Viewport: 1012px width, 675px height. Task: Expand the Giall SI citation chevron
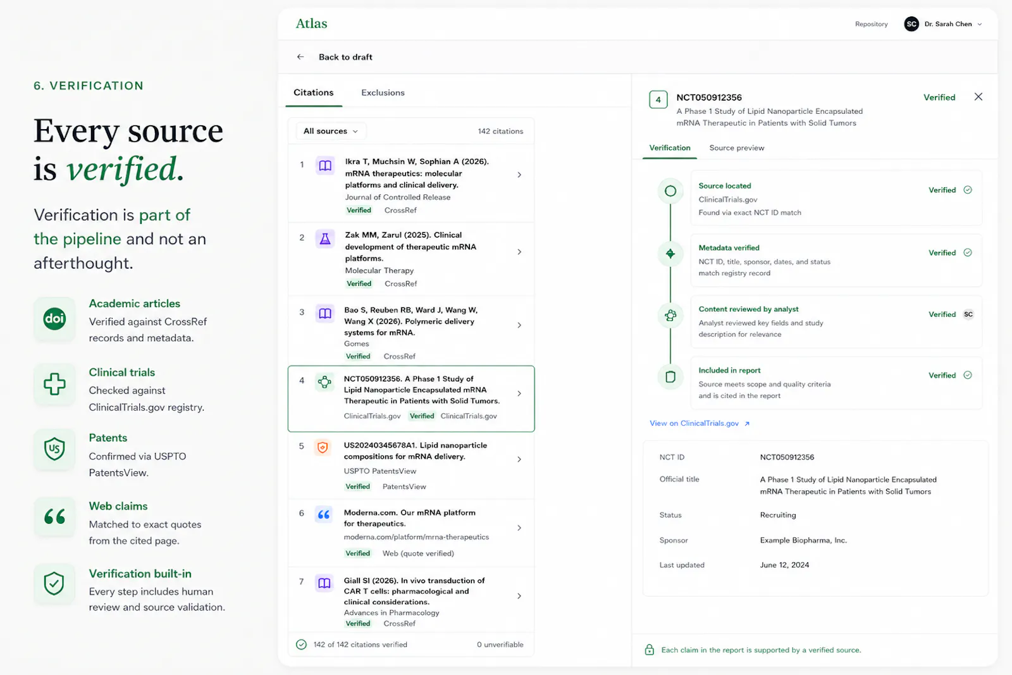point(519,596)
